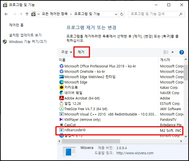The width and height of the screenshot is (189, 161).
Task: Select the CapCut icon
Action: [62, 125]
